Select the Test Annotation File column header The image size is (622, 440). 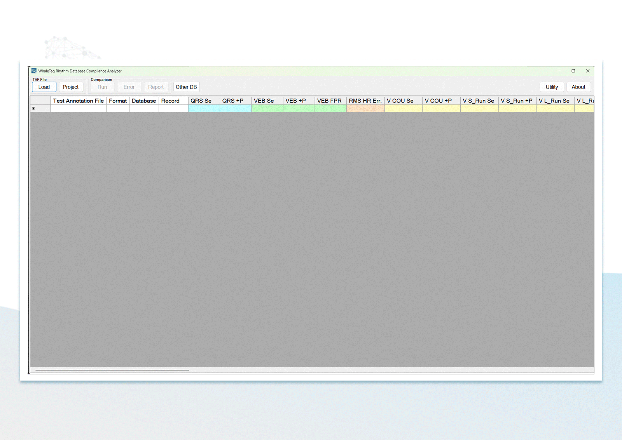(79, 101)
